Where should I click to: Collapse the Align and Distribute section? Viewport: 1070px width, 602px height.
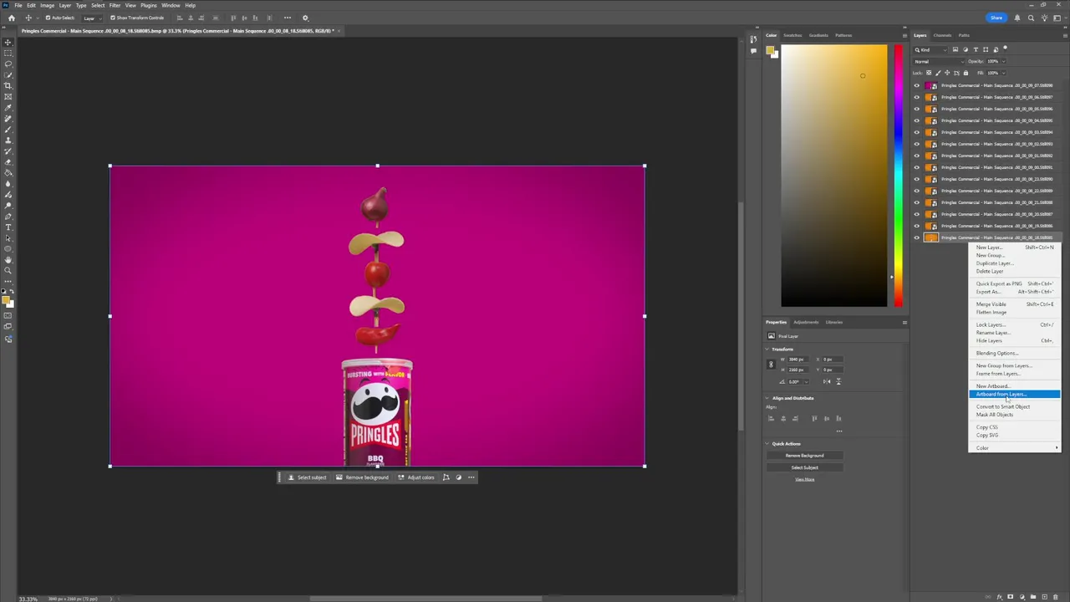click(x=768, y=398)
